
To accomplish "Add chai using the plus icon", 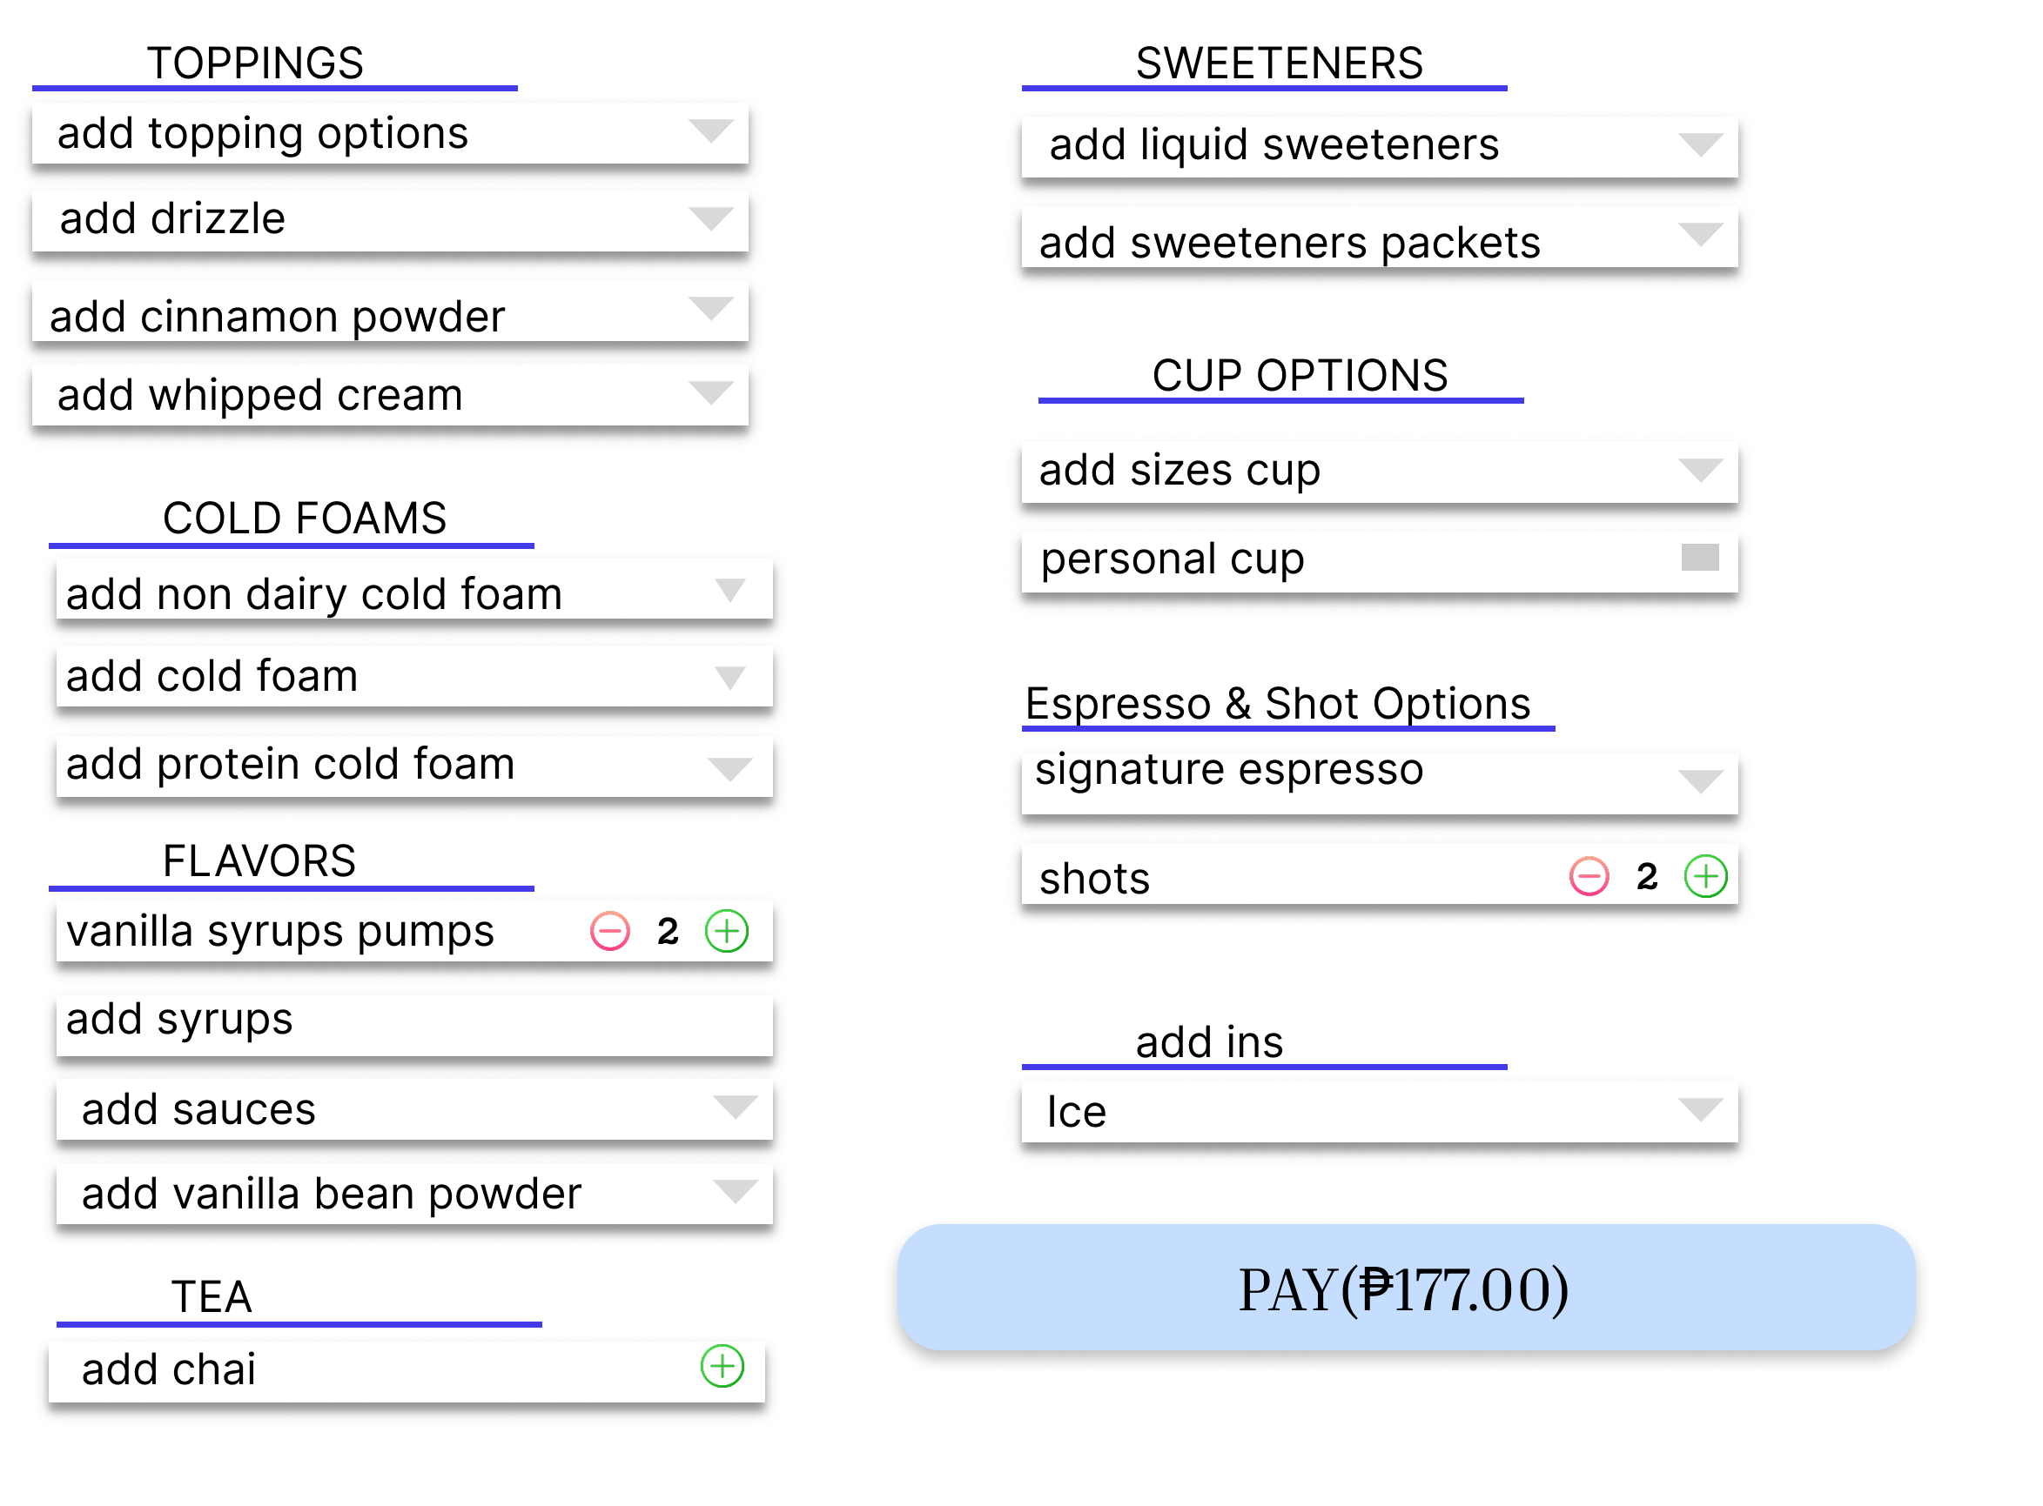I will click(x=722, y=1368).
